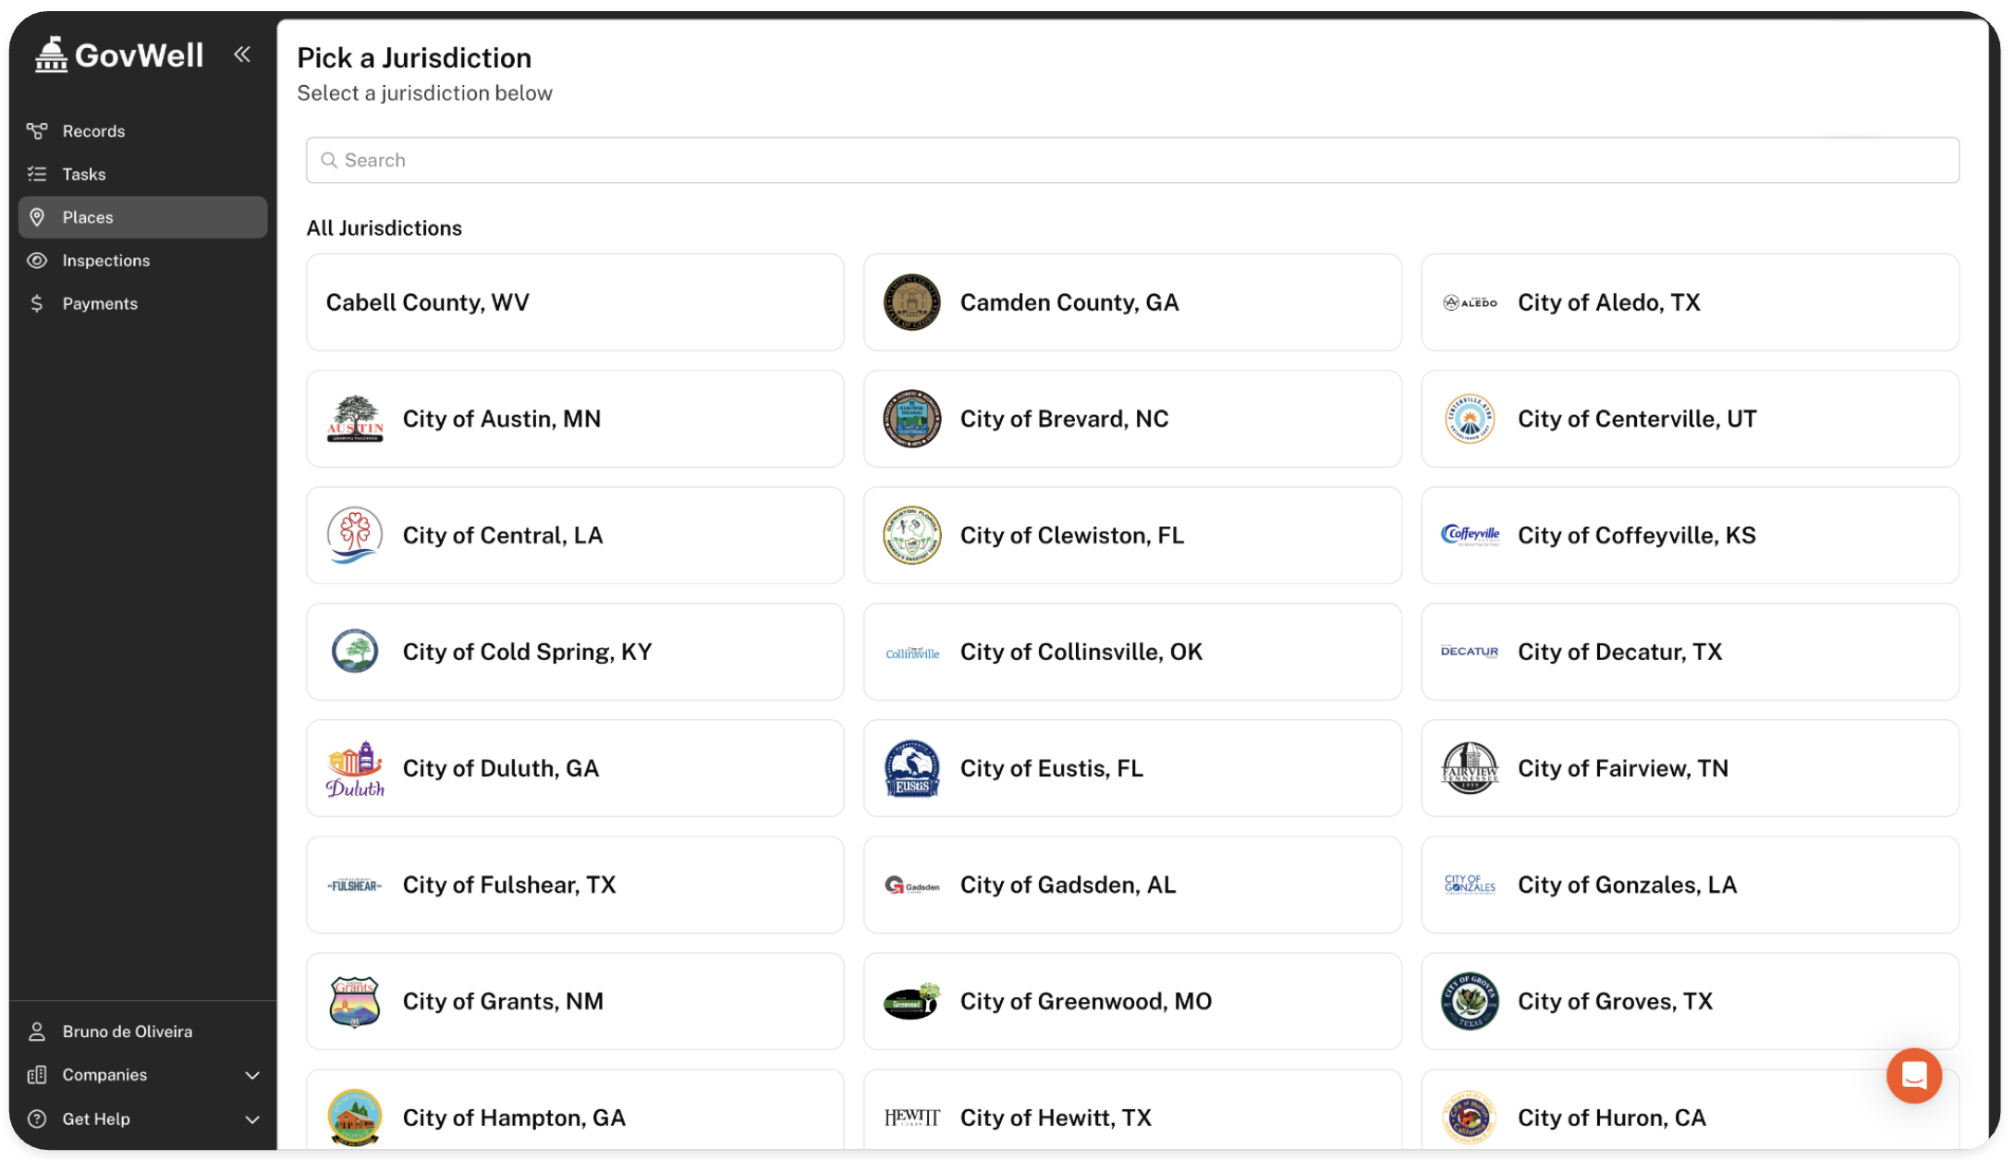This screenshot has height=1161, width=2015.
Task: Click the Coffeyville logo icon
Action: tap(1469, 535)
